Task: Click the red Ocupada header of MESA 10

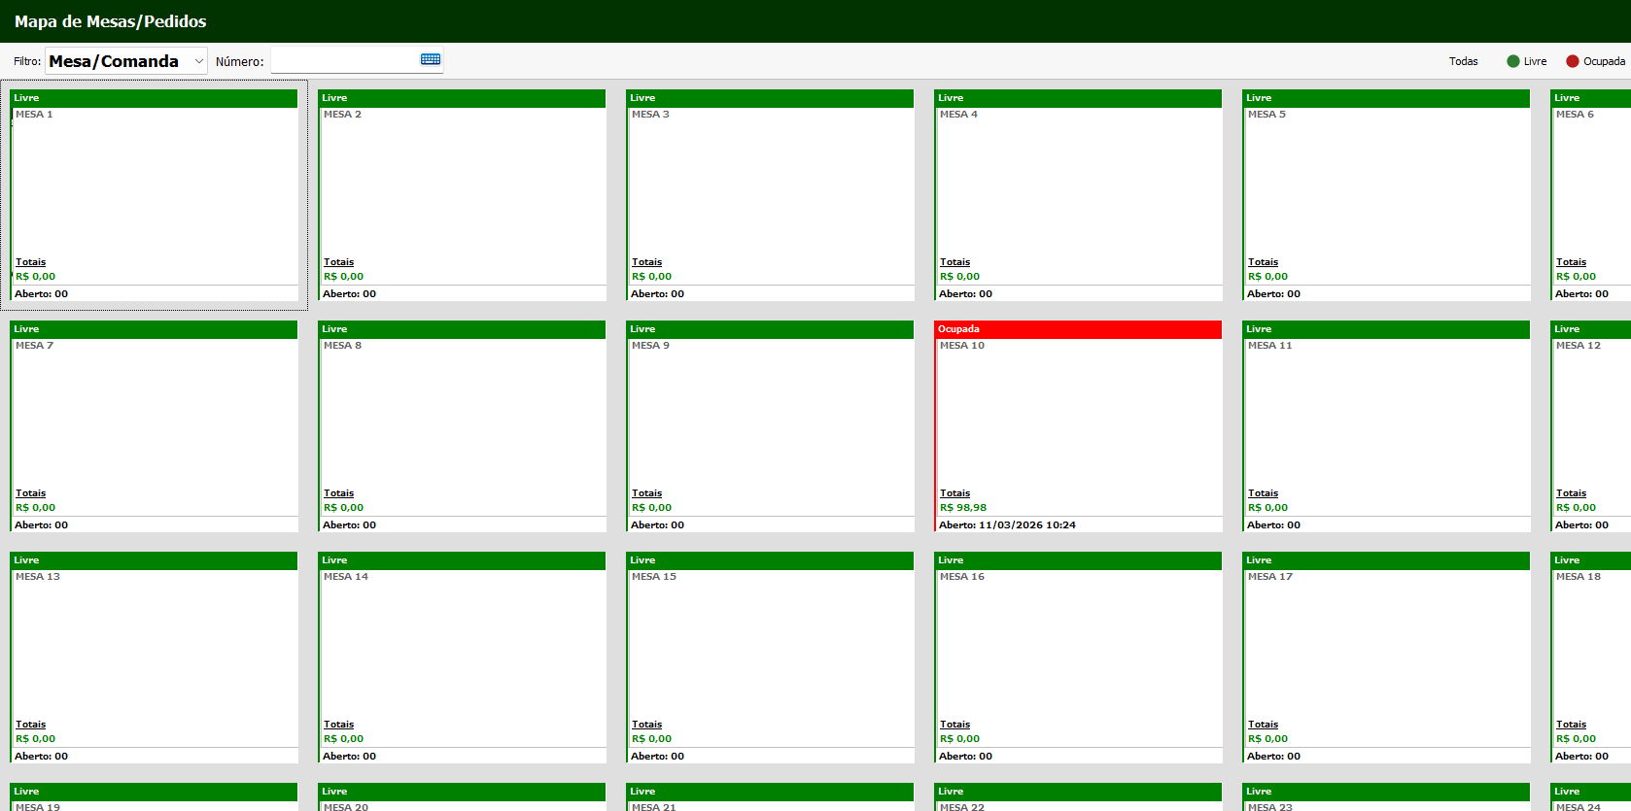Action: (x=1077, y=329)
